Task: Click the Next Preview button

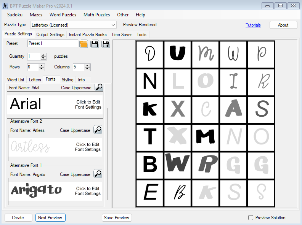Action: (50, 218)
